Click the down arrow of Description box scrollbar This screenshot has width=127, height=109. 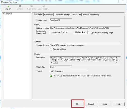119,60
